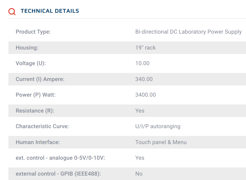Click the red magnifier icon beside Technical Details
Image resolution: width=246 pixels, height=180 pixels.
tap(12, 11)
